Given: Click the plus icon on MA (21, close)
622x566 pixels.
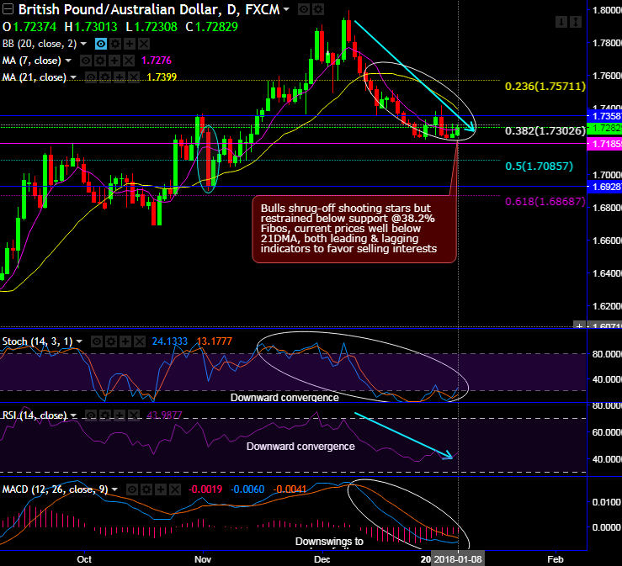Looking at the screenshot, I should [x=120, y=77].
